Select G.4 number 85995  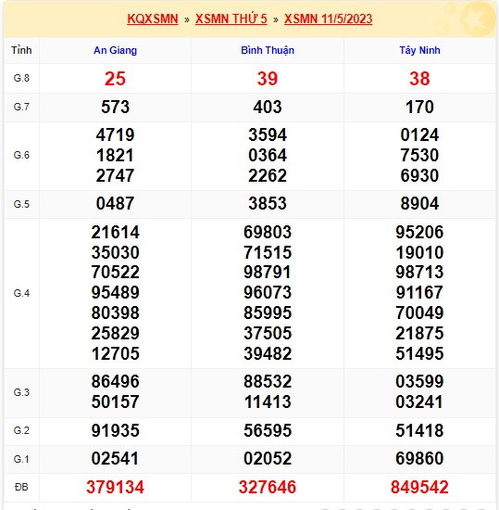tap(268, 312)
